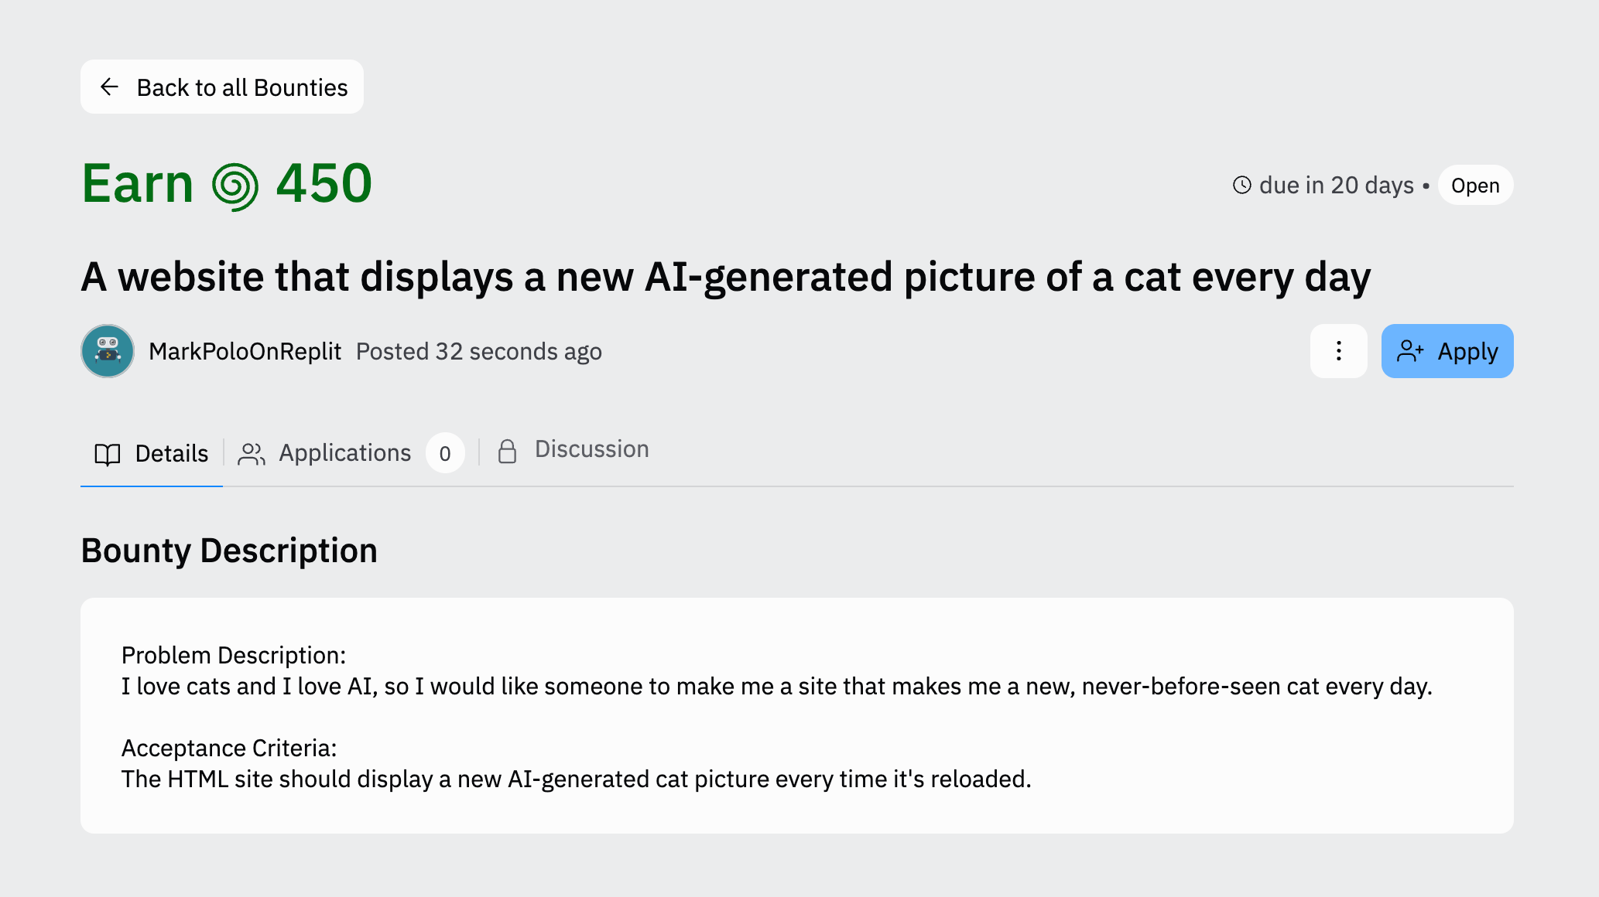Go back to all Bounties
Screen dimensions: 1599x897
[x=222, y=87]
